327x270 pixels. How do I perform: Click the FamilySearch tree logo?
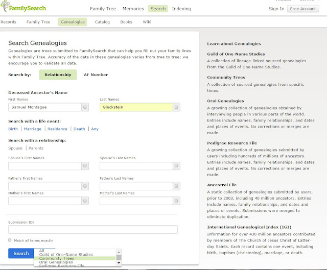point(7,9)
